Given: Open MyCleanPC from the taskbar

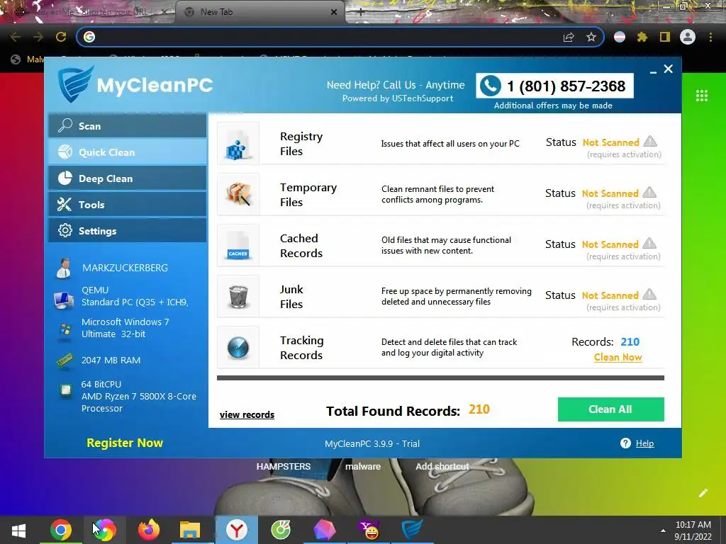Looking at the screenshot, I should click(x=412, y=530).
